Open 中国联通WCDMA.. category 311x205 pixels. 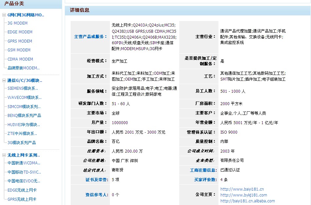click(24, 163)
